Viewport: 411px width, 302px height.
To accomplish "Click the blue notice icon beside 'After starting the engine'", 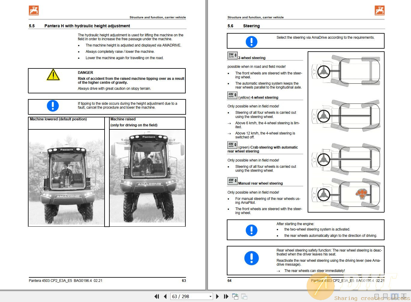I will pos(251,230).
